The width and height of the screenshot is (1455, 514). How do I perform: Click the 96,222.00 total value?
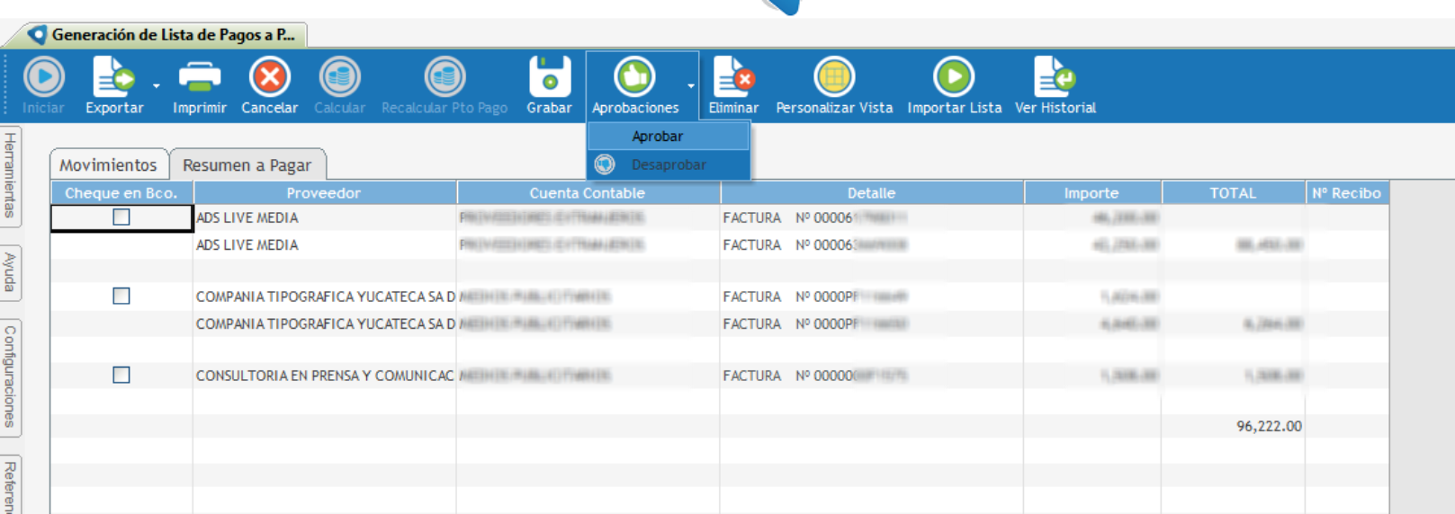click(1269, 427)
